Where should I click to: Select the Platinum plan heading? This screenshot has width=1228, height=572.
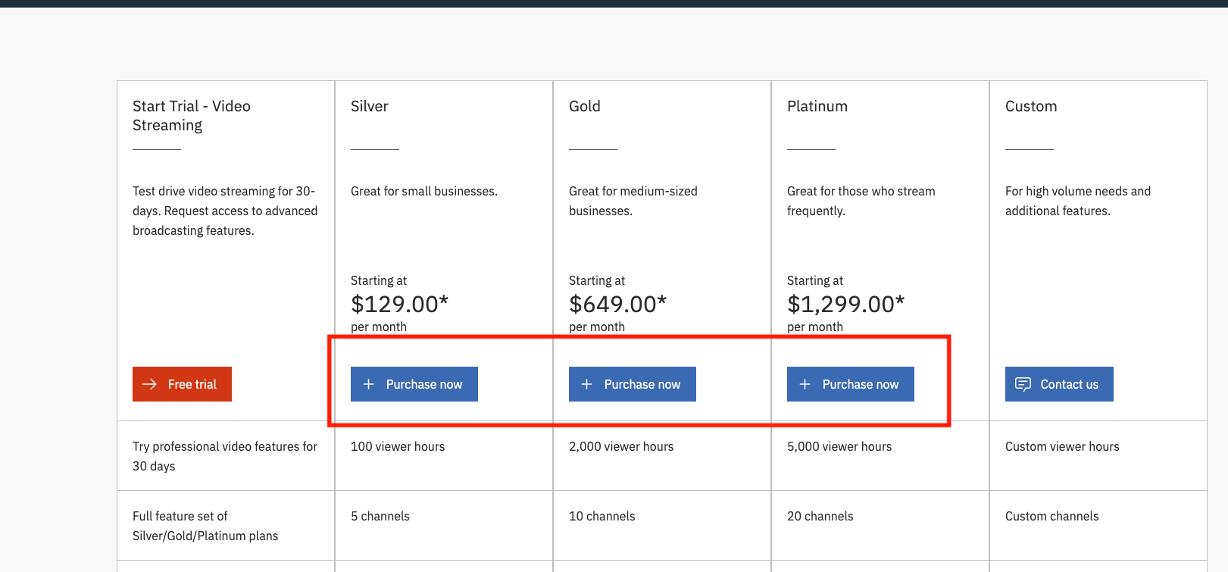click(x=817, y=106)
